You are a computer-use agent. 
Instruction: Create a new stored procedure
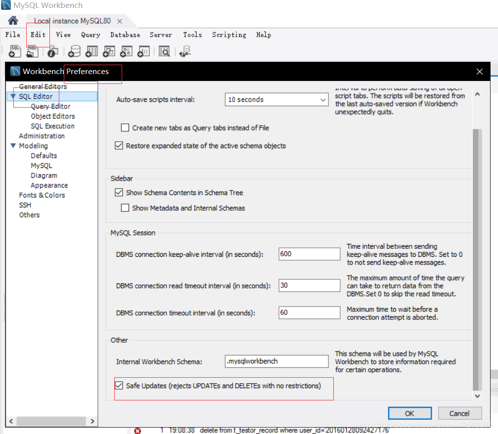126,51
